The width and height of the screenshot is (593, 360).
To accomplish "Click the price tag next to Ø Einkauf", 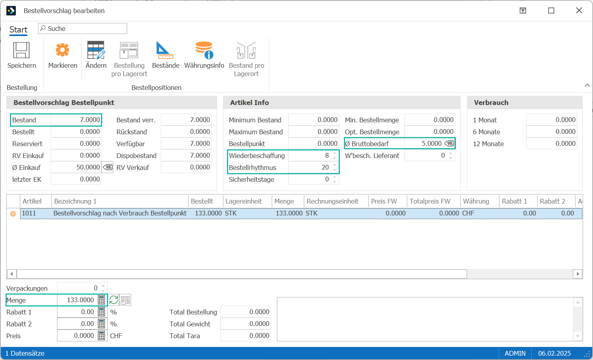I will coord(107,168).
